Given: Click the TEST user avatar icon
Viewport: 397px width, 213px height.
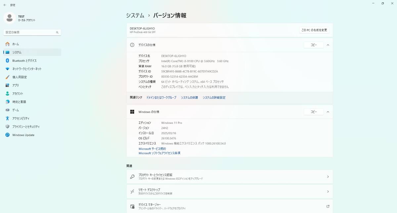Looking at the screenshot, I should coord(9,18).
